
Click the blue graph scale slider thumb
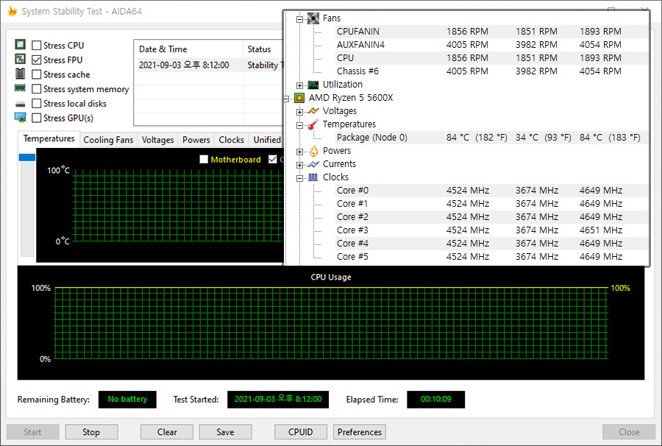click(x=27, y=157)
